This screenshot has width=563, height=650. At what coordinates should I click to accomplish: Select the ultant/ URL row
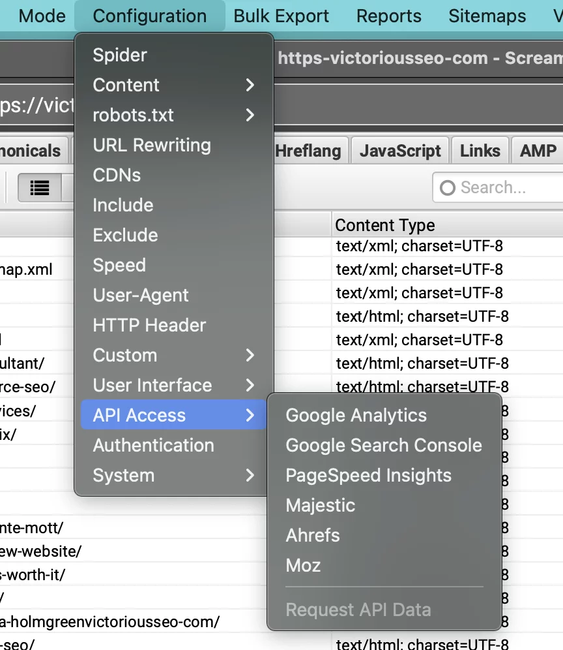point(22,364)
